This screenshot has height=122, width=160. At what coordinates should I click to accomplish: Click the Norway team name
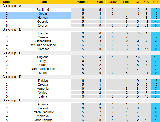pos(43,18)
